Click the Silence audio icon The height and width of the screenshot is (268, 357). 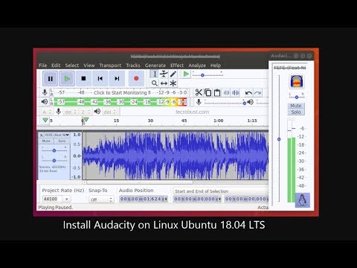(x=236, y=92)
